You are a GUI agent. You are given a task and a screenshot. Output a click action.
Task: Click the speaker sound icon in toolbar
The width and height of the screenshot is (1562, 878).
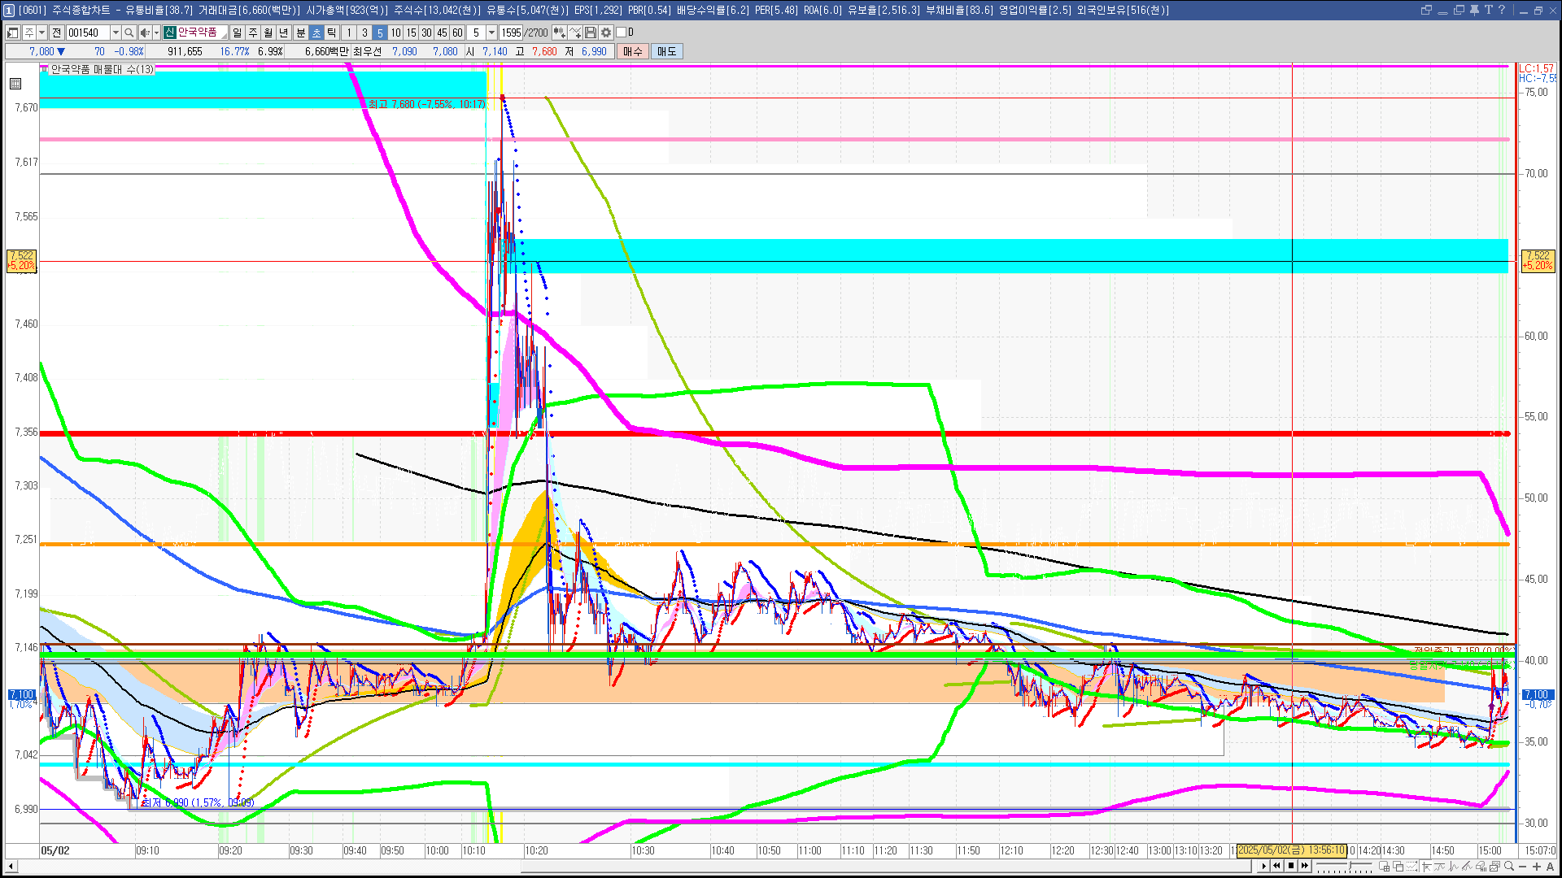tap(145, 33)
